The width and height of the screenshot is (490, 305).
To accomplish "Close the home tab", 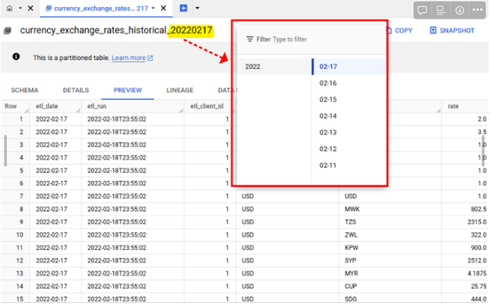I will 30,8.
